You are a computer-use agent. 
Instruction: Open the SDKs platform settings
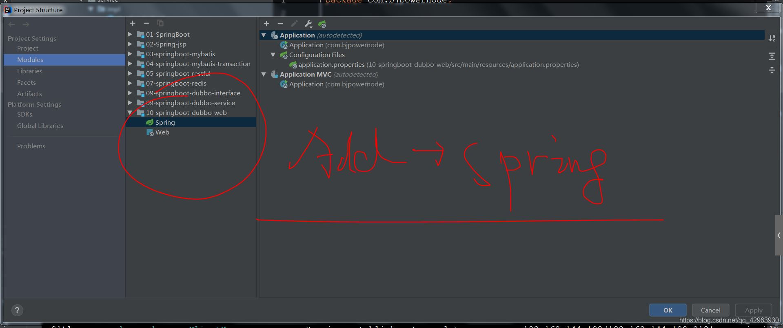24,114
